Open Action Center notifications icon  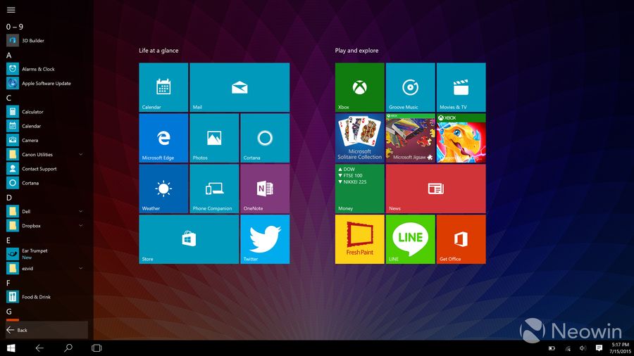(x=599, y=348)
